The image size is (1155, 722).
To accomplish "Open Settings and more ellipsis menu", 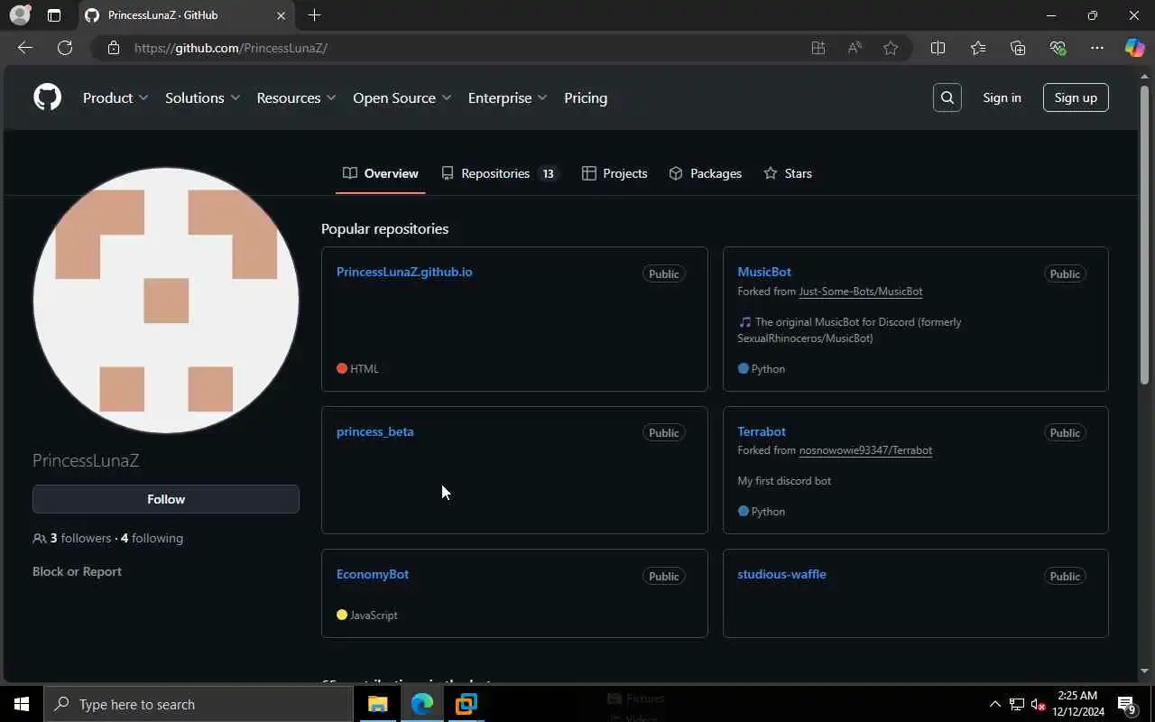I will (1097, 48).
